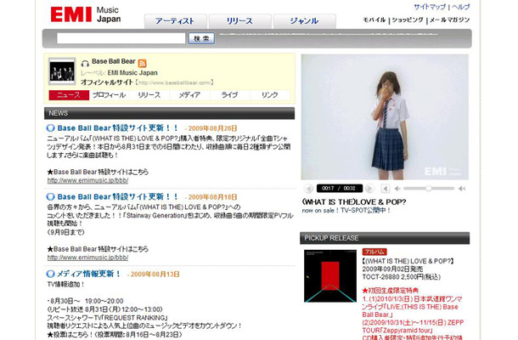
Task: Click the blue circle icon beside メディア情報更新
Action: [51, 274]
